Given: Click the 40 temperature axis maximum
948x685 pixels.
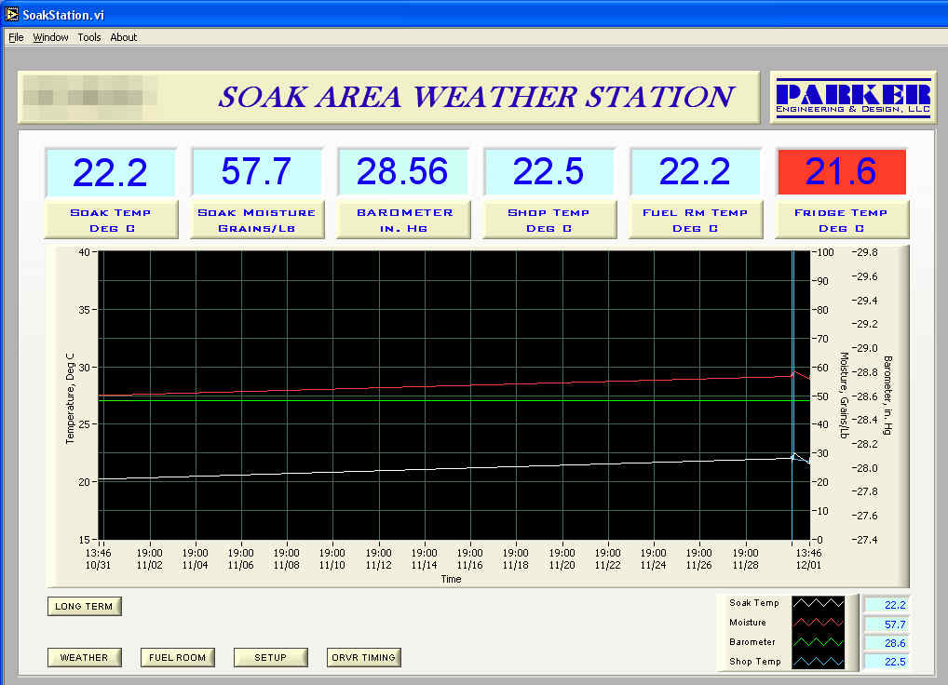Looking at the screenshot, I should tap(84, 252).
